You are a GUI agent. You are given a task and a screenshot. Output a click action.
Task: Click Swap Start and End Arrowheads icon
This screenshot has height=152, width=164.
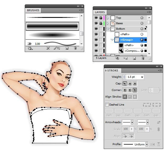click(x=159, y=122)
